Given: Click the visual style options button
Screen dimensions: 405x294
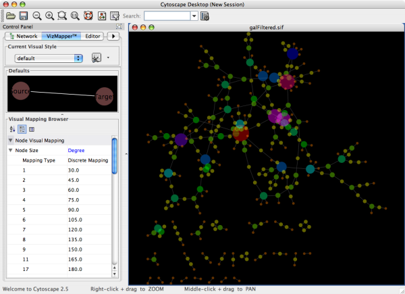Looking at the screenshot, I should click(97, 58).
